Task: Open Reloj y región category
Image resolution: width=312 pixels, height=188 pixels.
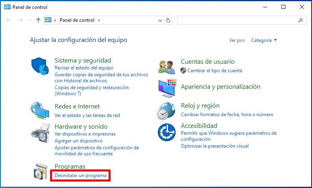Action: click(200, 106)
